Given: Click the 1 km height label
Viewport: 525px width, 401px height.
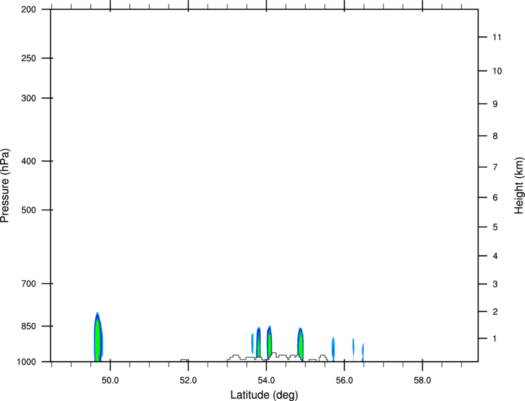Looking at the screenshot, I should click(x=495, y=339).
